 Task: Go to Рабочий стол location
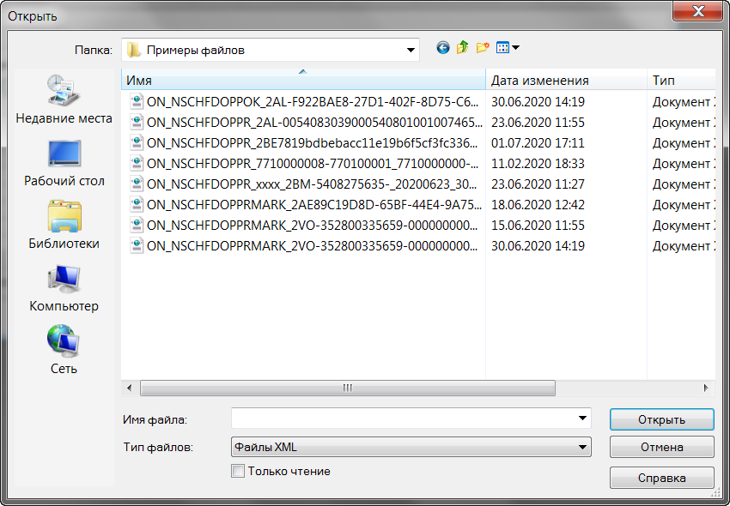pyautogui.click(x=64, y=163)
